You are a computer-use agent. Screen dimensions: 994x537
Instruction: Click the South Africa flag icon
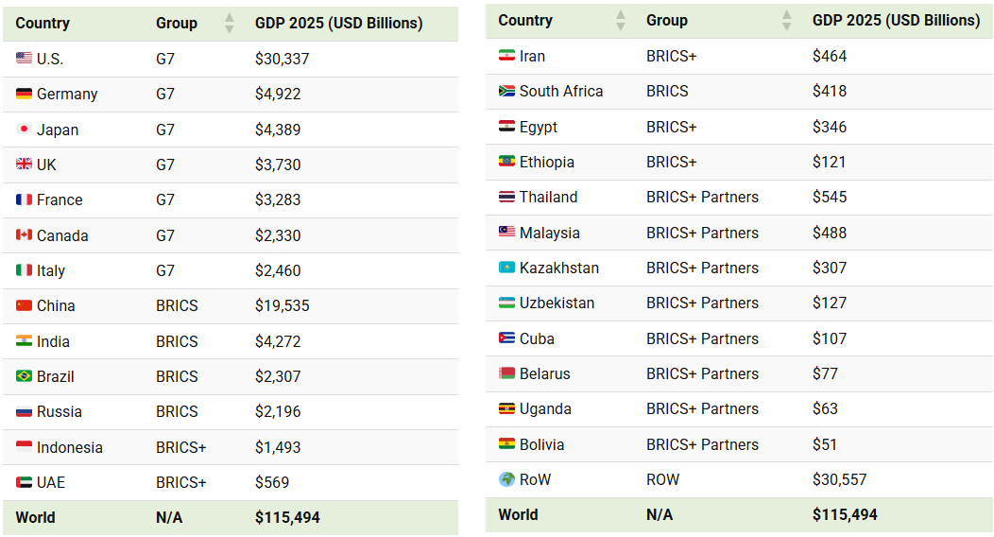pos(506,91)
